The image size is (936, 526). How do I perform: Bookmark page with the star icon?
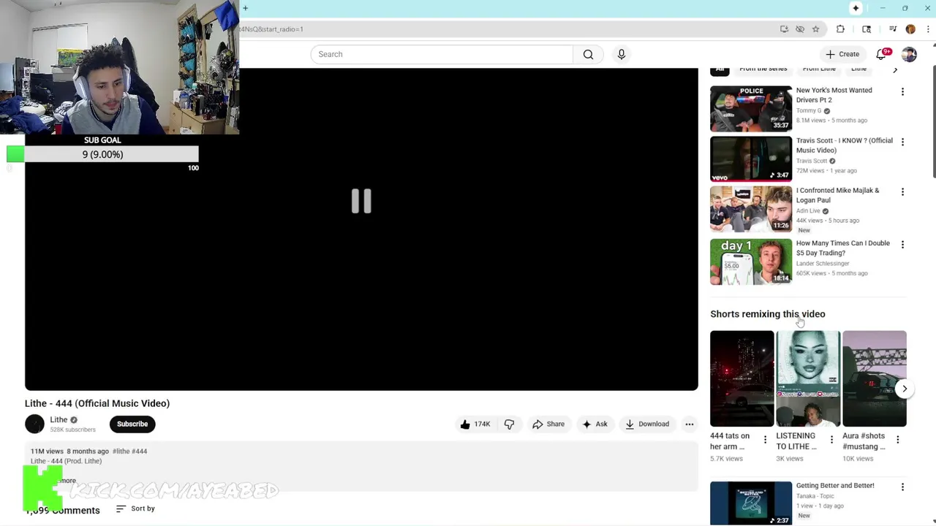[815, 29]
